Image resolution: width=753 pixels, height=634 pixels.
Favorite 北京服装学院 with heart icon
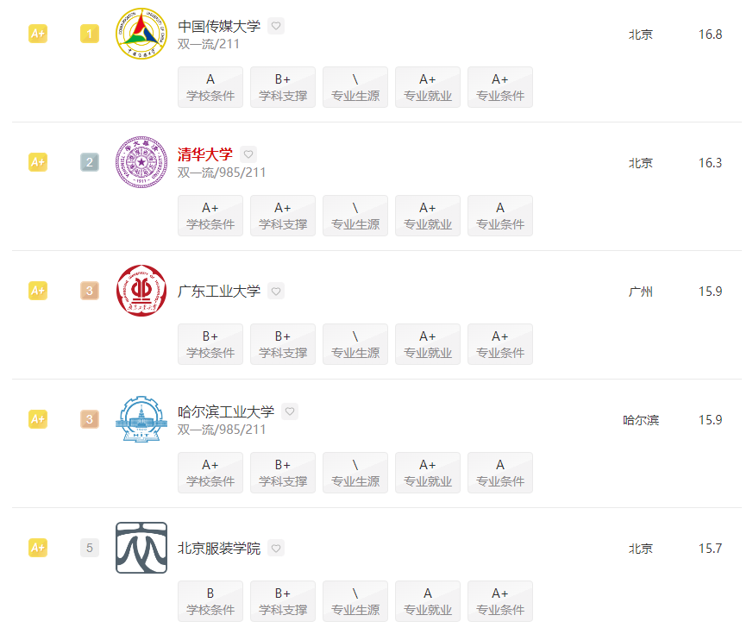click(x=276, y=548)
